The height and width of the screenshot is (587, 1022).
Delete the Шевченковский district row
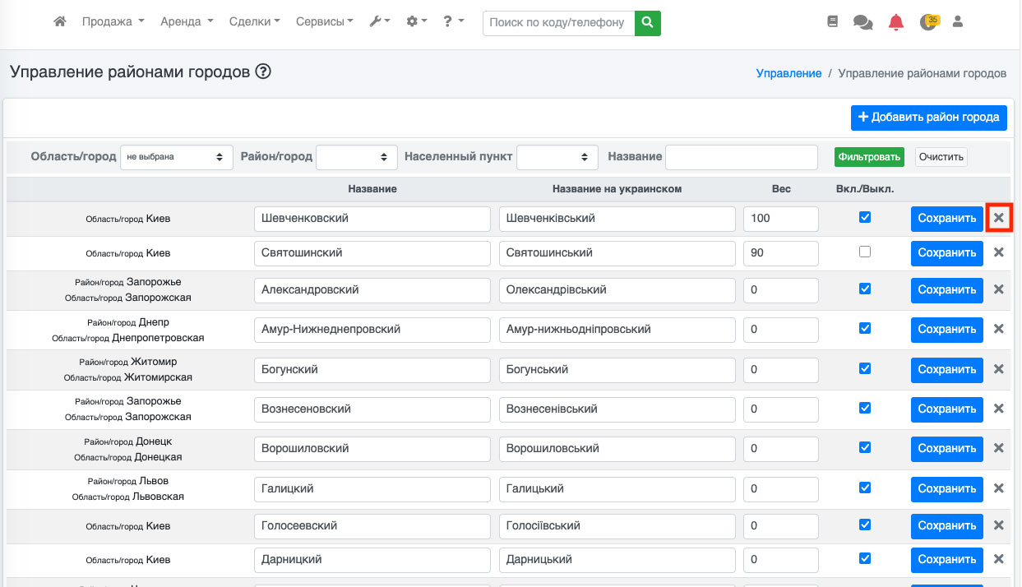tap(999, 218)
